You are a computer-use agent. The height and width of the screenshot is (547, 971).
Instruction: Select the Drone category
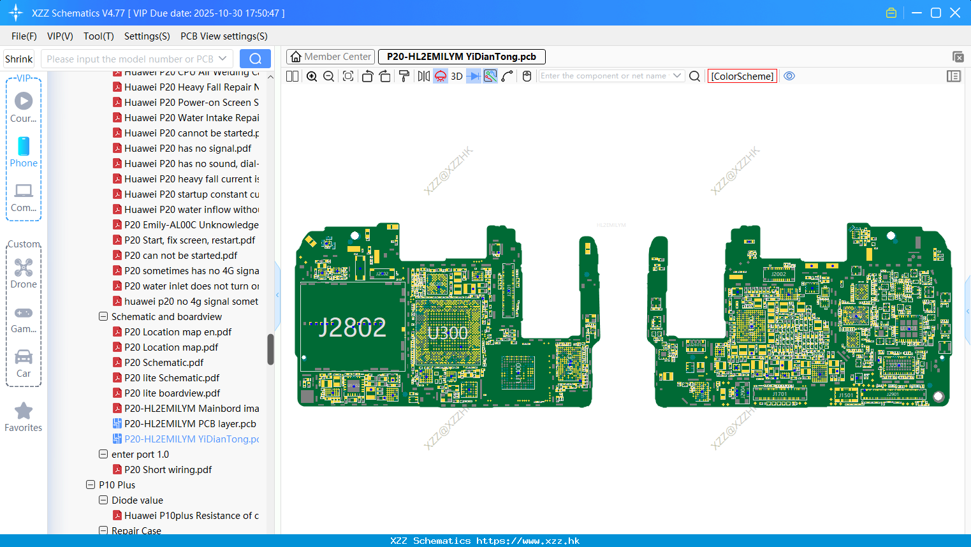coord(24,273)
